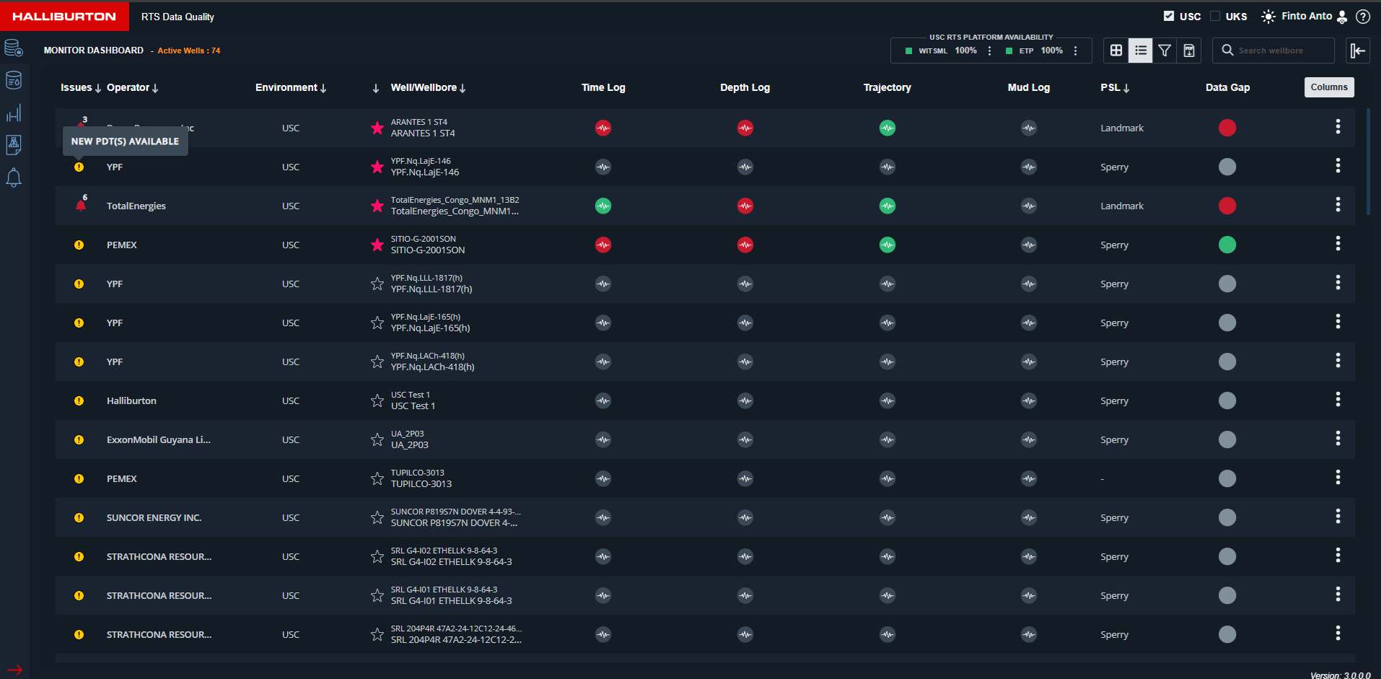
Task: Open the database sidebar icon
Action: [14, 48]
